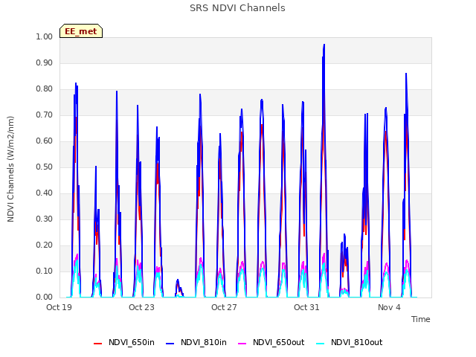Click the Oct 19 x-axis tick label

(59, 307)
